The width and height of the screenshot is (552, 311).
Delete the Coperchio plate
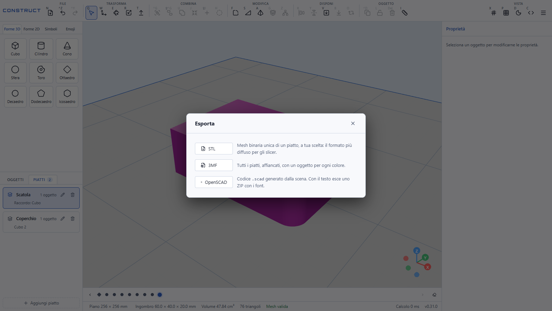click(x=72, y=218)
